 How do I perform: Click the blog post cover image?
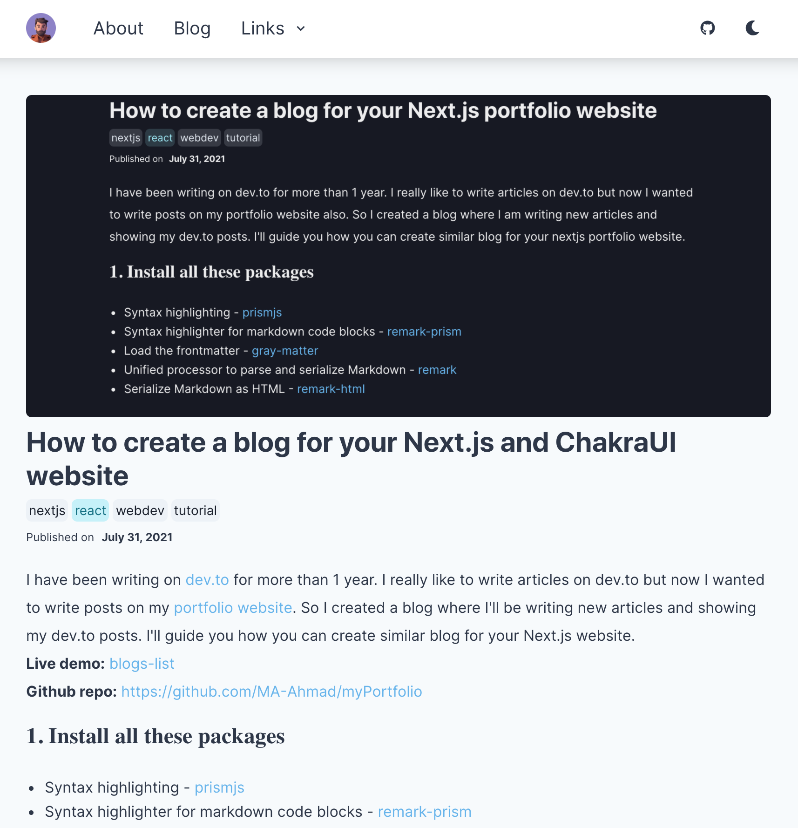[399, 256]
